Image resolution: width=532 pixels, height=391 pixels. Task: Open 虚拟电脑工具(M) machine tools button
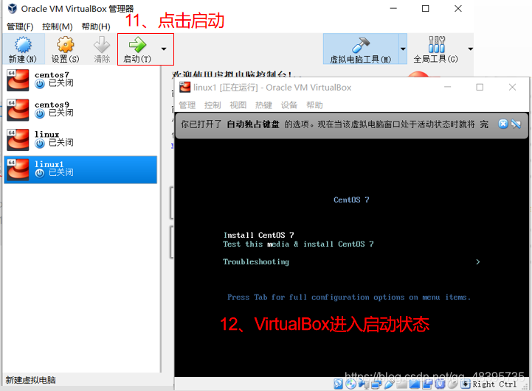(361, 49)
